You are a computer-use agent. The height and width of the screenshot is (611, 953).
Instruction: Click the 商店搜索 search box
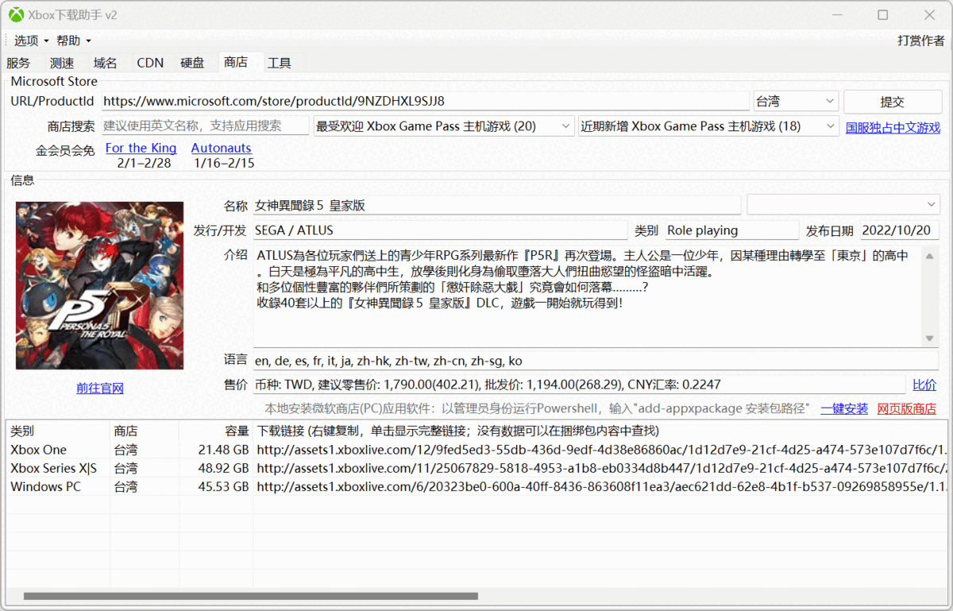coord(205,126)
